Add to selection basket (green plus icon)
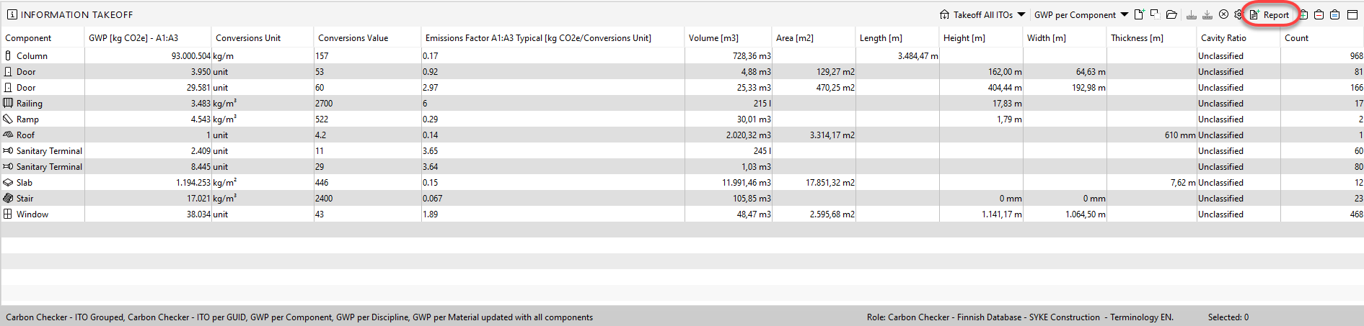This screenshot has width=1364, height=326. [x=1303, y=14]
